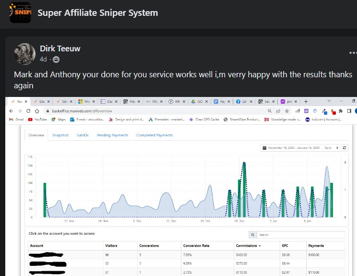Open the 4d post timestamp
Viewport: 357px width, 276px height.
tap(43, 60)
